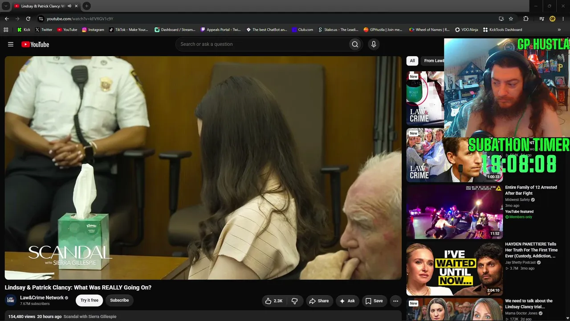570x321 pixels.
Task: Select the All filter chip
Action: pos(412,61)
